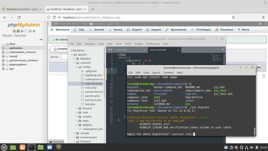Image resolution: width=268 pixels, height=151 pixels.
Task: Click the phpMyAdmin logo
Action: click(23, 25)
